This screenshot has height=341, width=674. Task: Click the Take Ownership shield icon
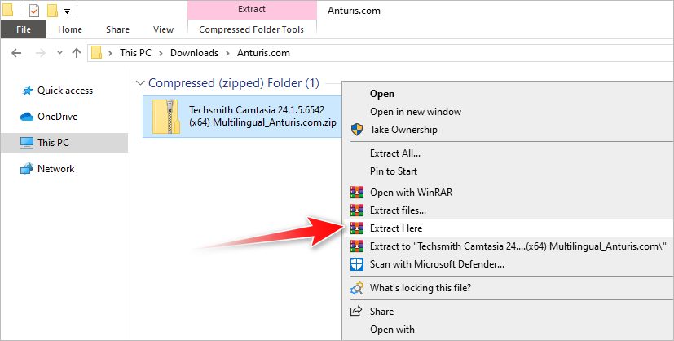click(x=356, y=129)
